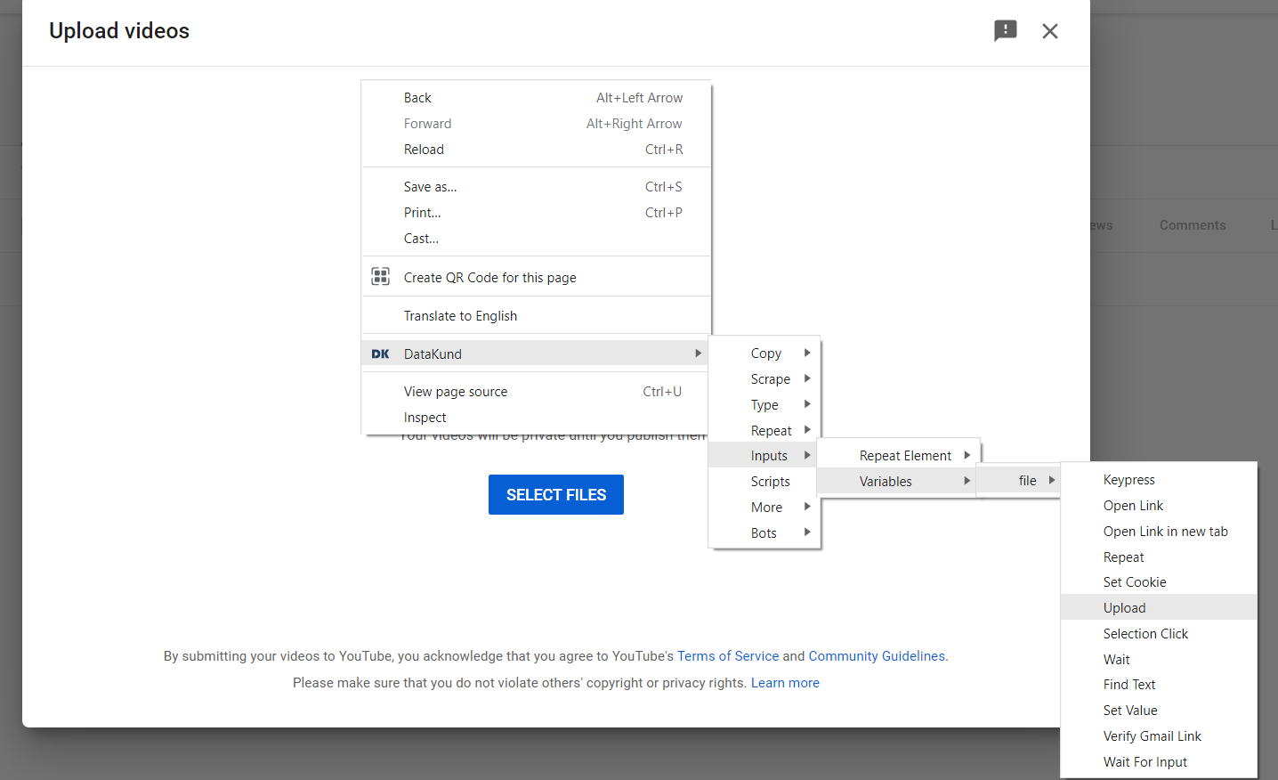
Task: Choose Inspect from the context menu
Action: click(425, 418)
